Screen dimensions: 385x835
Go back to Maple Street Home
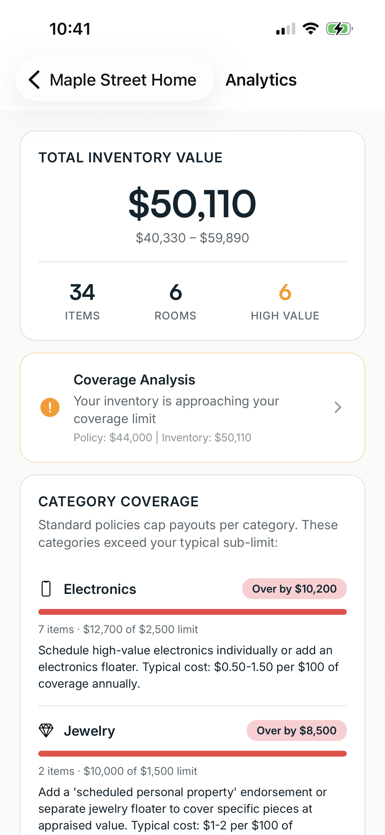click(x=114, y=80)
